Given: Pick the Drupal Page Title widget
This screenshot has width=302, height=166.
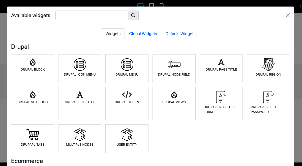Looking at the screenshot, I should (221, 69).
